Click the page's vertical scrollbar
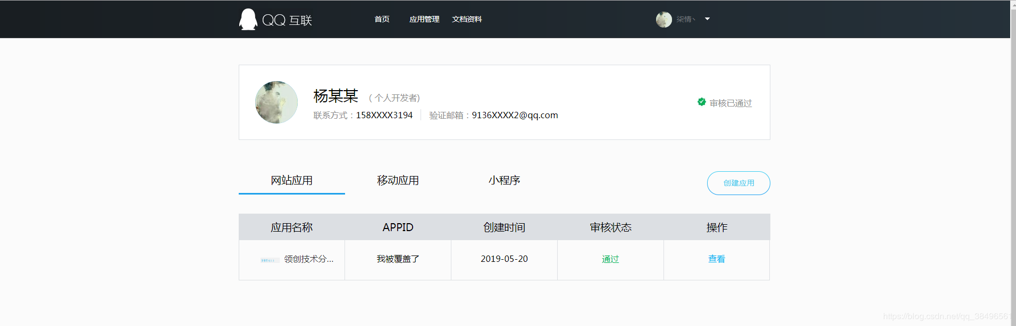1016x326 pixels. pyautogui.click(x=1013, y=159)
